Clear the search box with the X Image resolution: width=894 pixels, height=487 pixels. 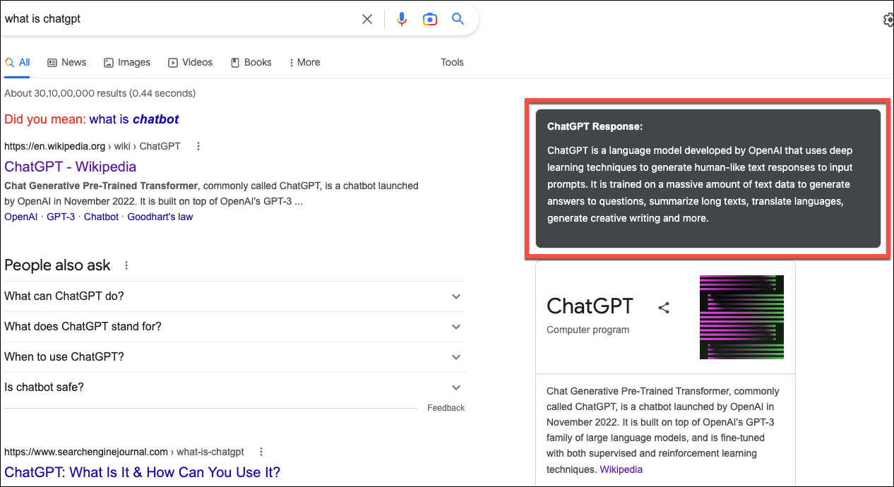click(366, 19)
